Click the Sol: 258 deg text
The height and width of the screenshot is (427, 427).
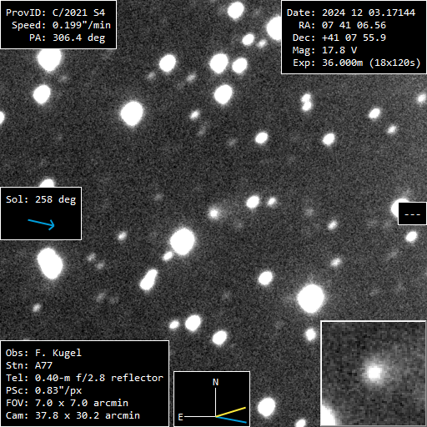41,199
